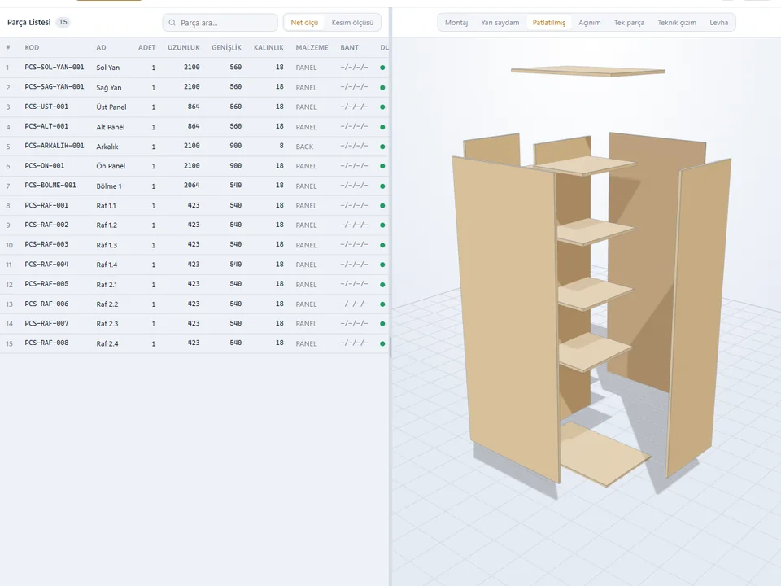The width and height of the screenshot is (781, 586).
Task: Sort by the GENİŞLİK column header
Action: 226,47
